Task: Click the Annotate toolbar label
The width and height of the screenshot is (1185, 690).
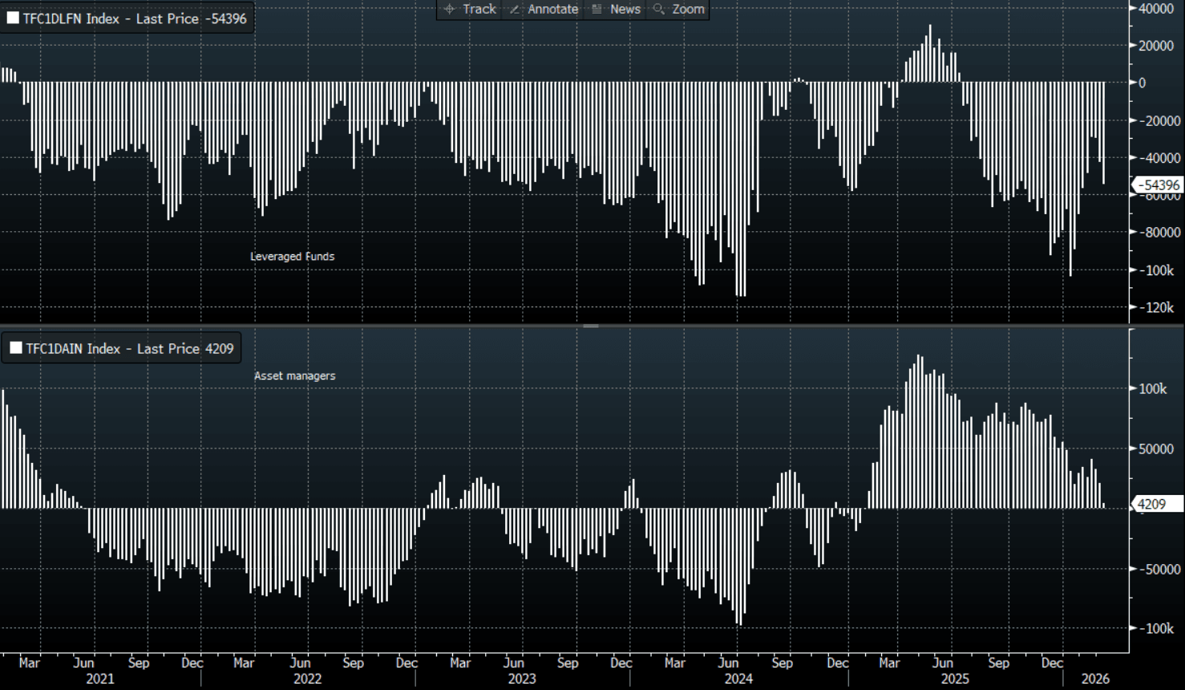Action: pyautogui.click(x=552, y=9)
